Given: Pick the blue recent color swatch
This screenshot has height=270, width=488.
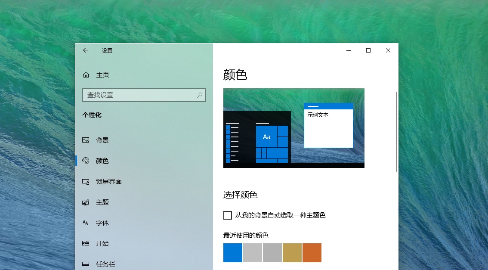Looking at the screenshot, I should [233, 253].
